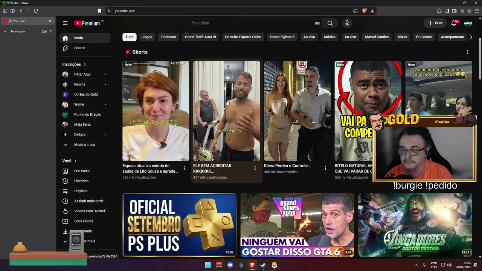This screenshot has width=482, height=271.
Task: Open the PS Plus Setembro video thumbnail
Action: pos(179,225)
